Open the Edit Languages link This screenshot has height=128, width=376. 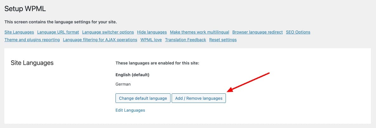(x=130, y=111)
